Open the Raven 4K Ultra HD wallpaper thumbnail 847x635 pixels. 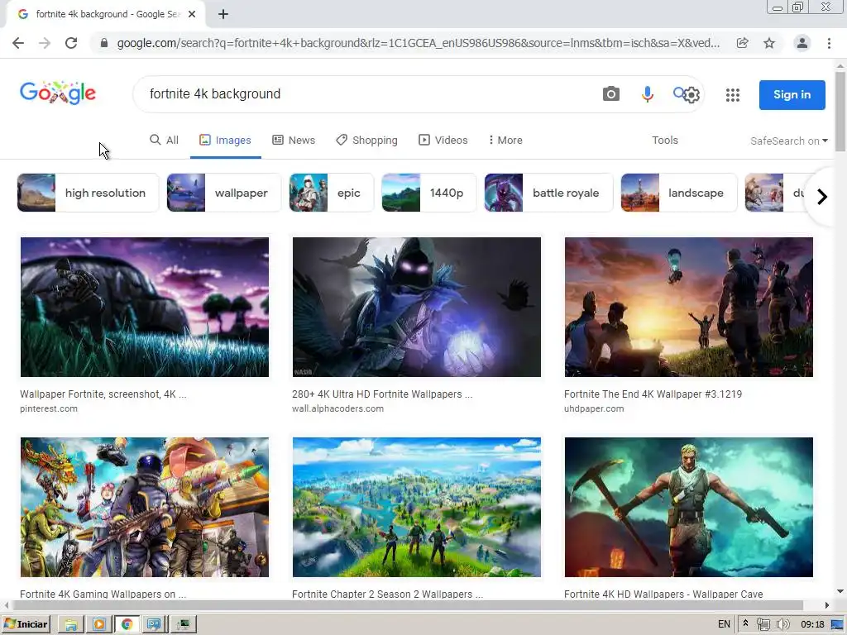coord(417,308)
